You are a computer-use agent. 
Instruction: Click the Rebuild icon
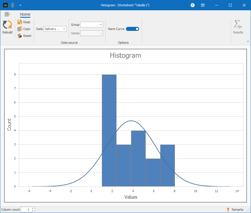pyautogui.click(x=7, y=25)
